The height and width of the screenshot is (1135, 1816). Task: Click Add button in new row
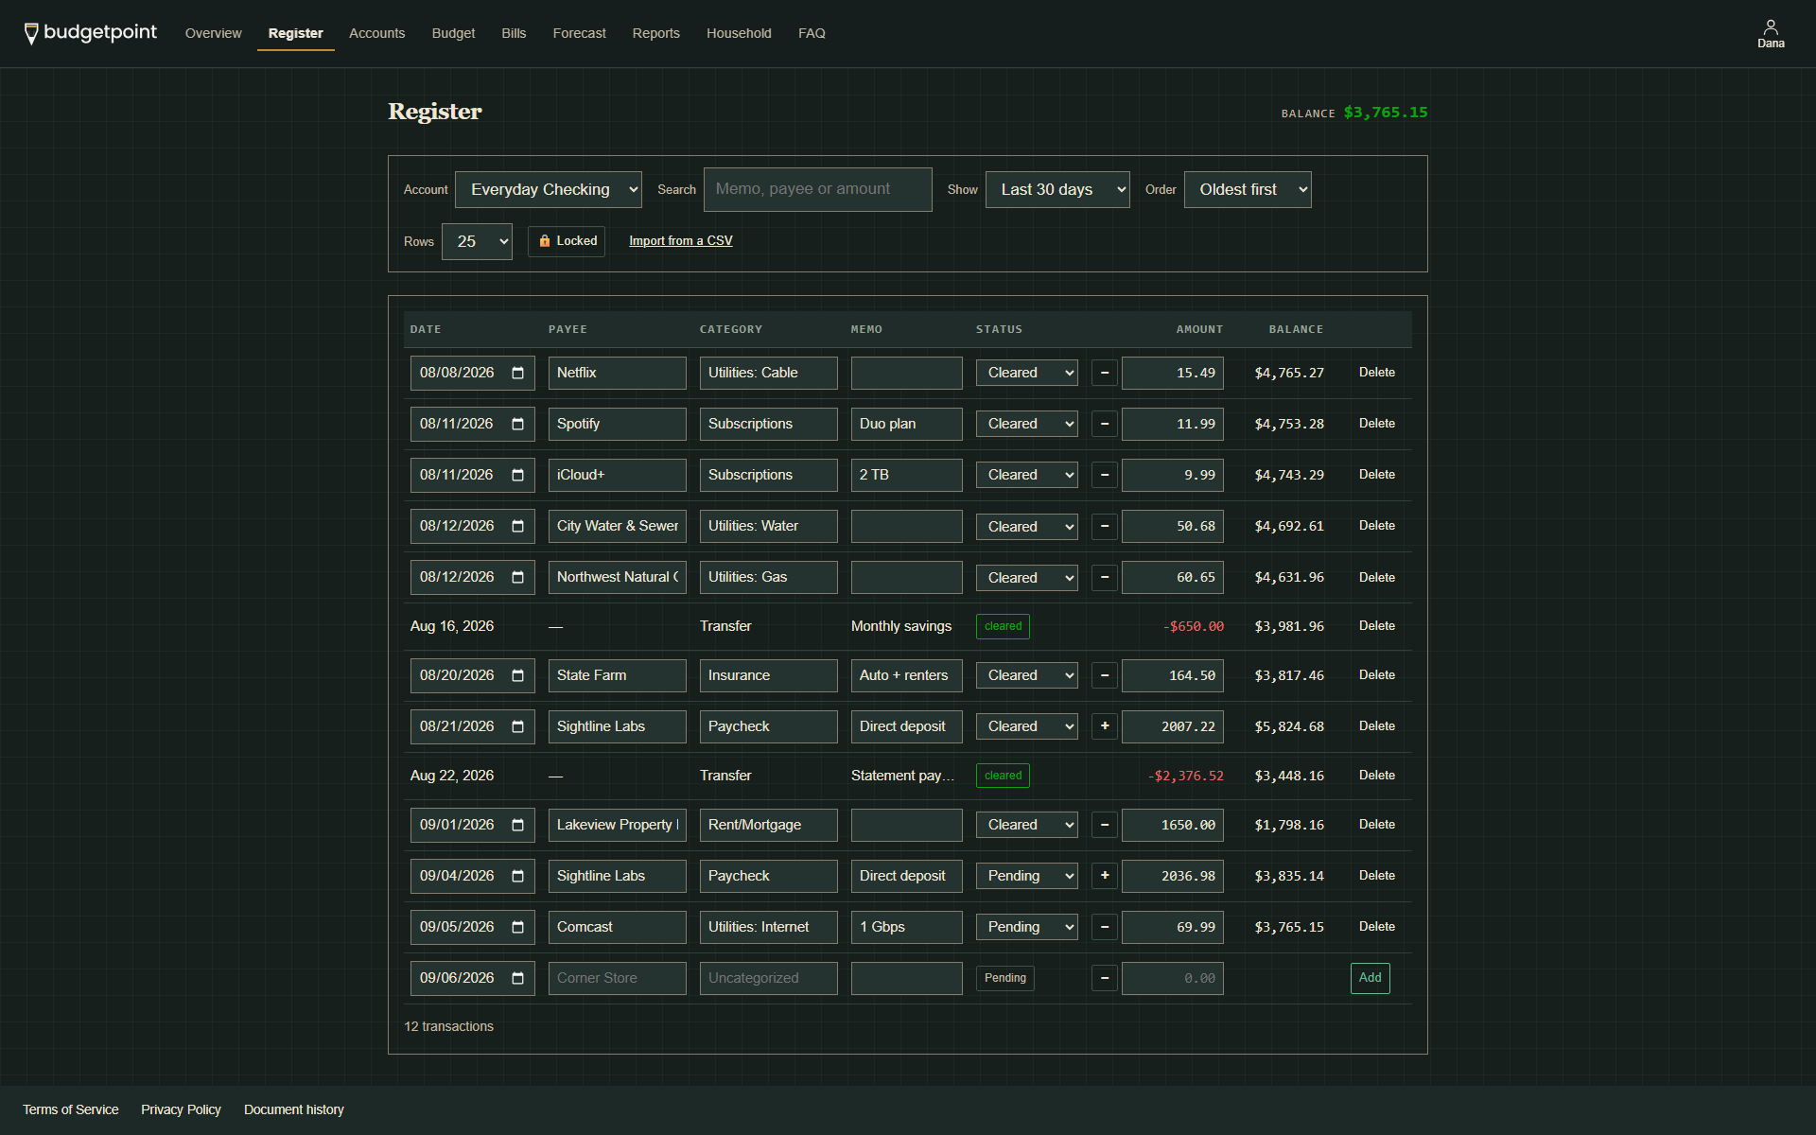pyautogui.click(x=1370, y=978)
